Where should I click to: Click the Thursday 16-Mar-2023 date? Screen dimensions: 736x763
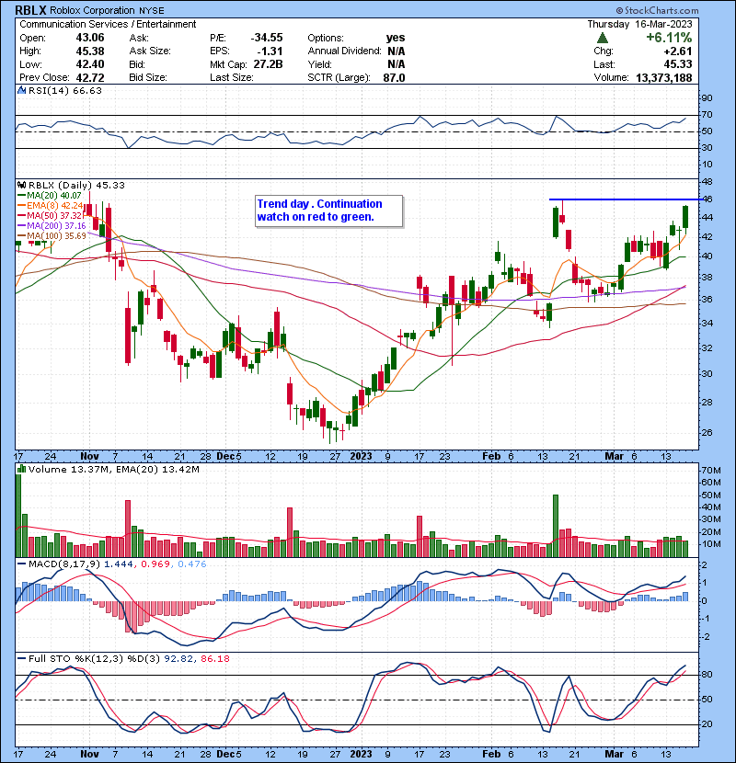click(639, 24)
